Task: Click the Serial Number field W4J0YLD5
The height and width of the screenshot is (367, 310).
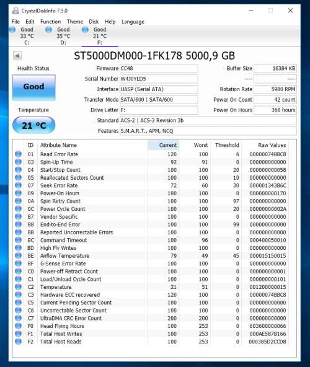Action: [159, 79]
